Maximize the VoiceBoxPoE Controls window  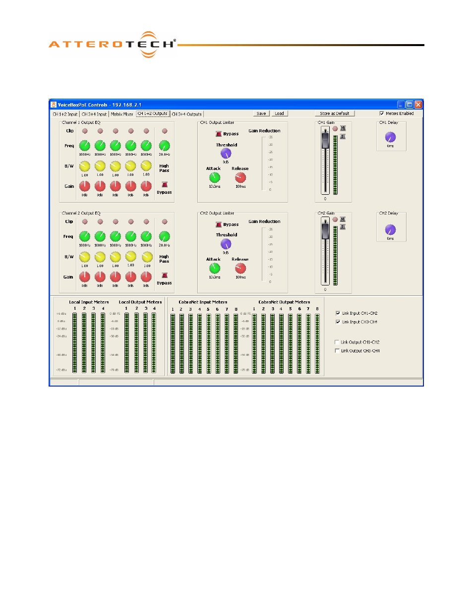(410, 105)
